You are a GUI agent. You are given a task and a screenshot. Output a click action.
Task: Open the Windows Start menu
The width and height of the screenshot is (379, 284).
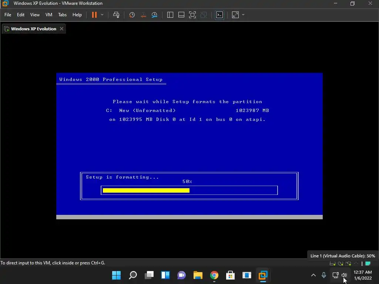click(x=117, y=275)
